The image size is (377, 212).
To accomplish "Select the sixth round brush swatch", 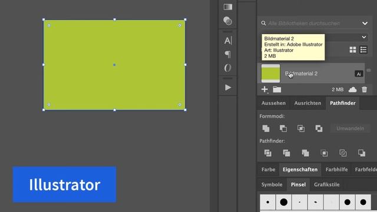I will tap(347, 202).
